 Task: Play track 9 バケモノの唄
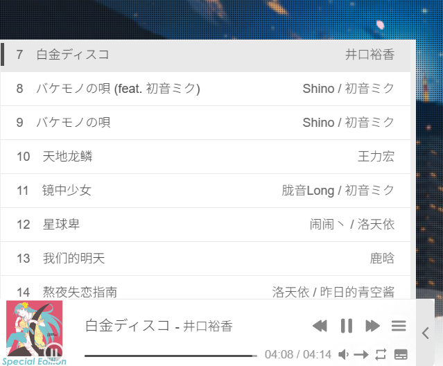pos(205,123)
